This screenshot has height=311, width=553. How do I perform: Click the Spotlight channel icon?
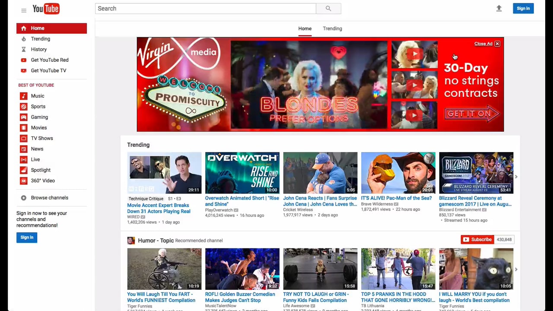tap(24, 170)
